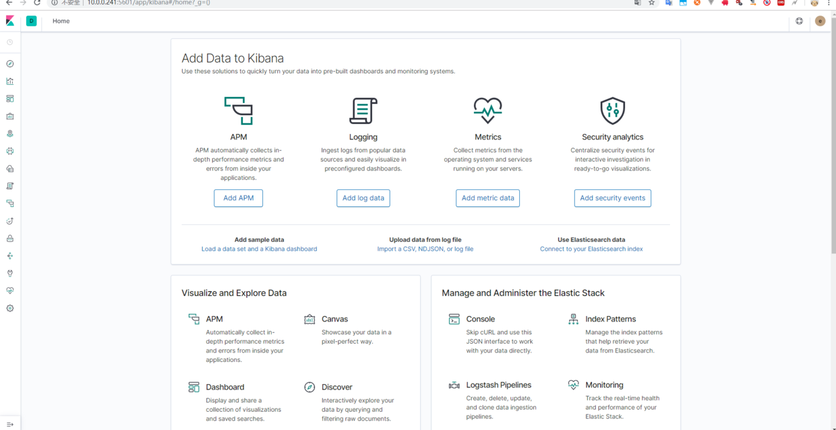Open Logstash Pipelines in Manage section
Screen dimensions: 836x430
pyautogui.click(x=499, y=385)
